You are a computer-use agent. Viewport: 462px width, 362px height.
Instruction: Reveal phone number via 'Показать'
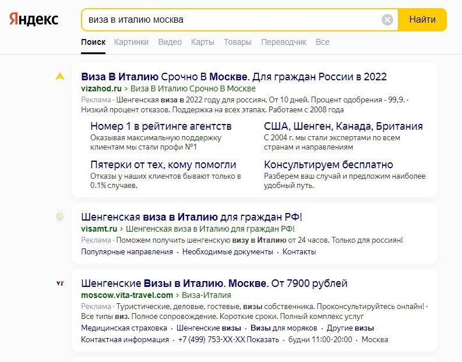(x=263, y=340)
